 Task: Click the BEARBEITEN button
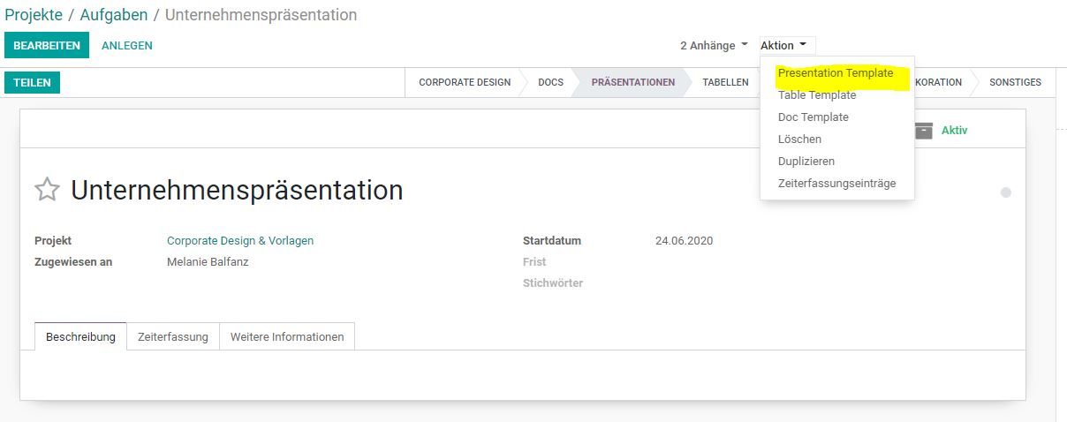(47, 46)
